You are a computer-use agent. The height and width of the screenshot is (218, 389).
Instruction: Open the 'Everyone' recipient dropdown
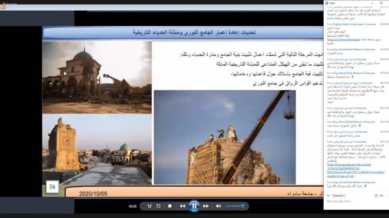click(x=339, y=196)
